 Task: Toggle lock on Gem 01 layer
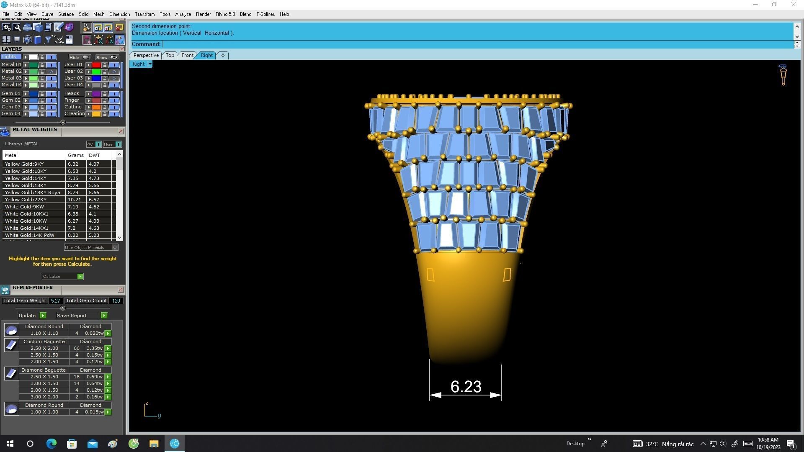pos(42,94)
